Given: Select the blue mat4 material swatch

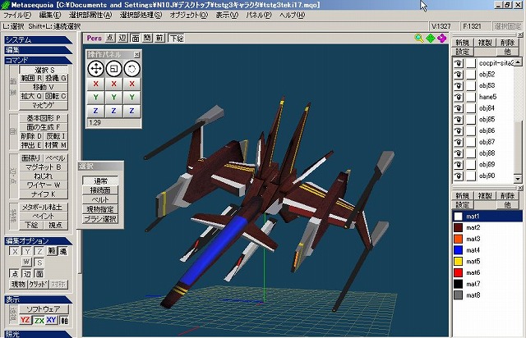Looking at the screenshot, I should tap(459, 250).
